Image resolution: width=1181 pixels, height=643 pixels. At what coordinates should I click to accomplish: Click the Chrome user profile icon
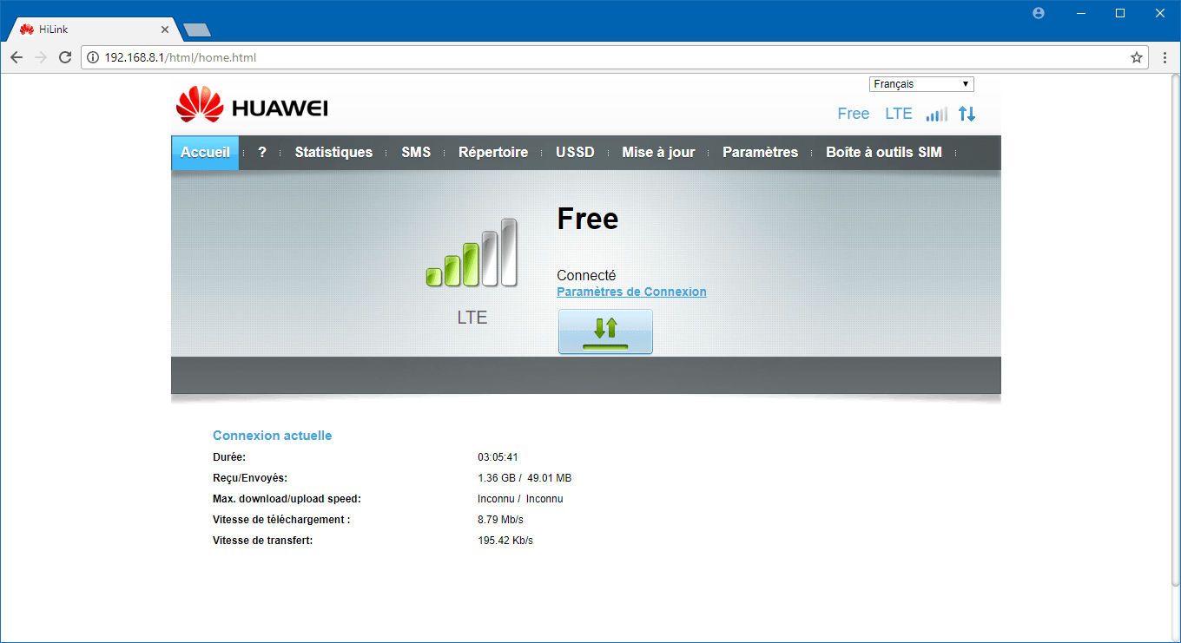coord(1039,13)
